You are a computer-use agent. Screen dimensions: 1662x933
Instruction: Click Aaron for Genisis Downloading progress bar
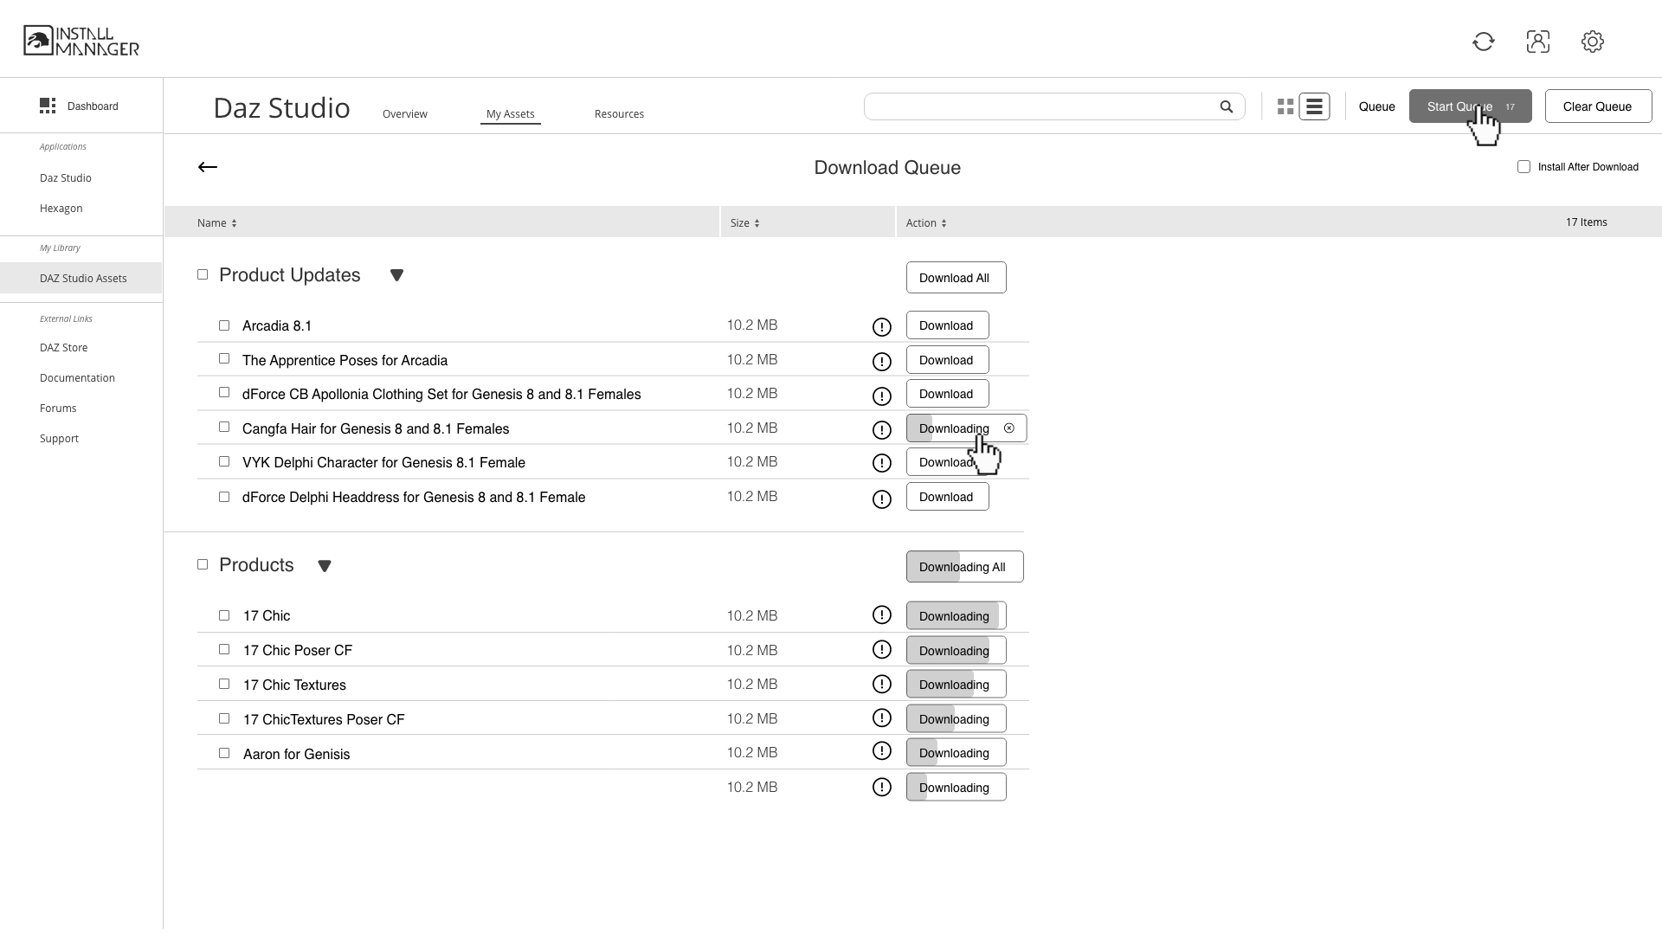pyautogui.click(x=956, y=753)
